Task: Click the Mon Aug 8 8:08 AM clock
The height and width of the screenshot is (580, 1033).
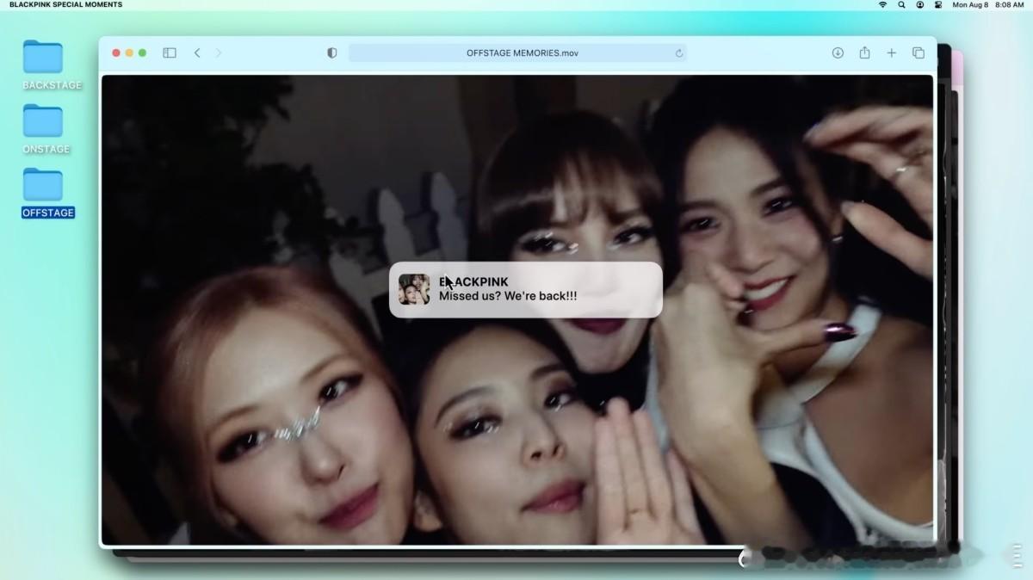Action: [988, 5]
